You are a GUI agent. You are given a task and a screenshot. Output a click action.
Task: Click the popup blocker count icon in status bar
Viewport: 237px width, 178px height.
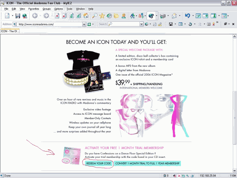166,176
